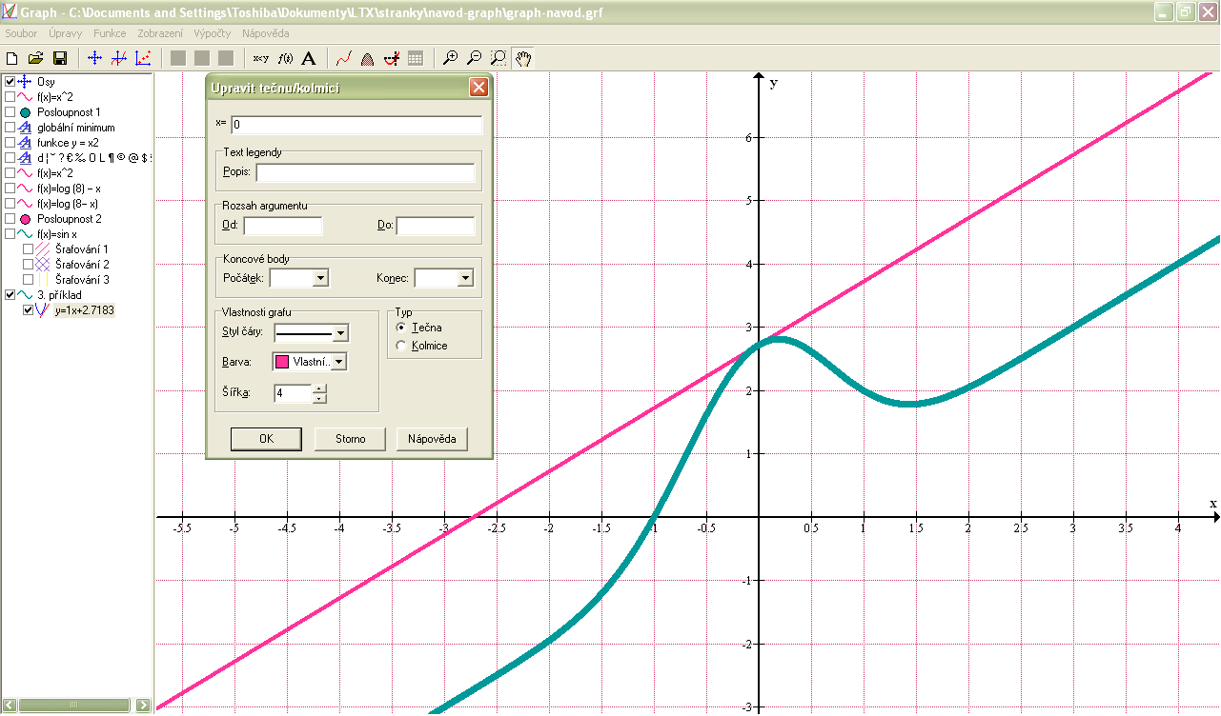Screen dimensions: 1221x716
Task: Open the Nápověda menu
Action: click(x=266, y=33)
